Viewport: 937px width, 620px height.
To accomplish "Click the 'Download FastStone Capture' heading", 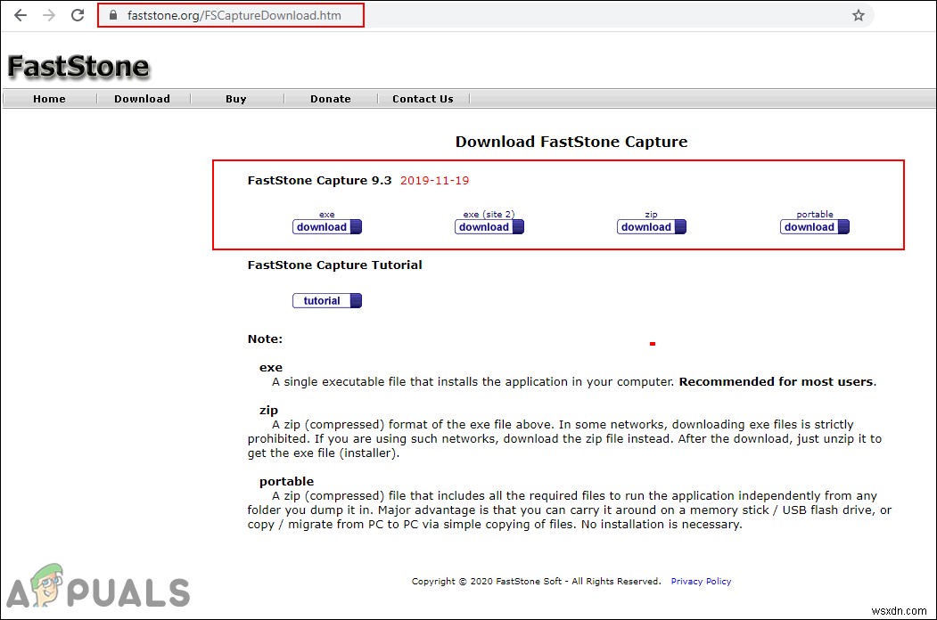I will click(x=571, y=142).
